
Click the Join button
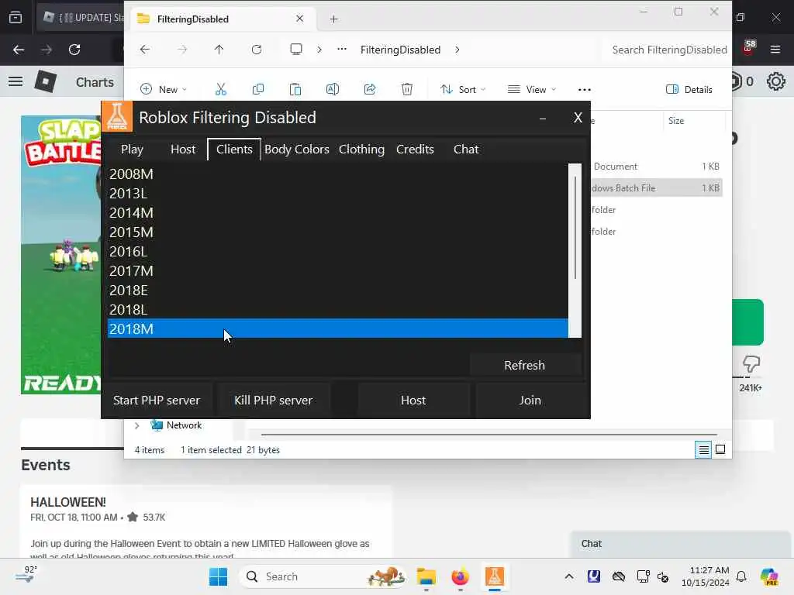coord(530,401)
